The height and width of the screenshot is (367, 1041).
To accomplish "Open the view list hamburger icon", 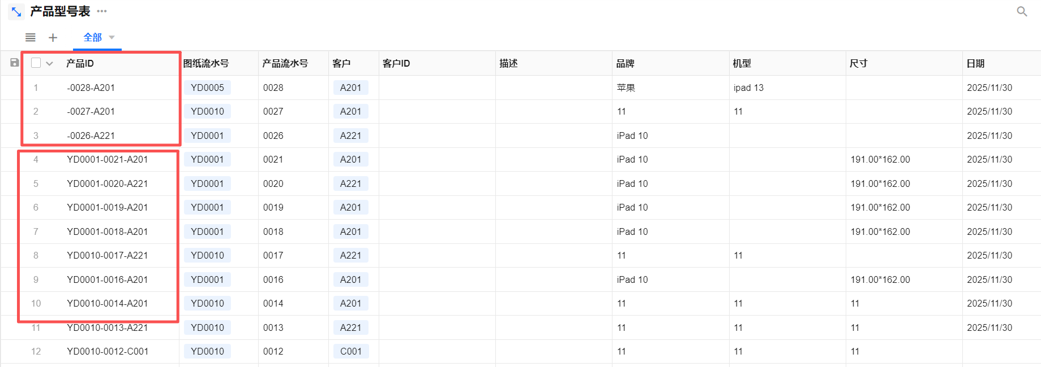I will 31,37.
